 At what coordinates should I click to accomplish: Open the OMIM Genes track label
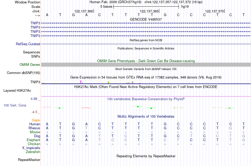30,65
